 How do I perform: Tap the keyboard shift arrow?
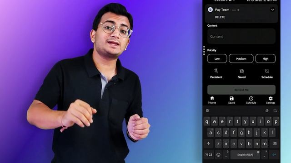pyautogui.click(x=208, y=144)
